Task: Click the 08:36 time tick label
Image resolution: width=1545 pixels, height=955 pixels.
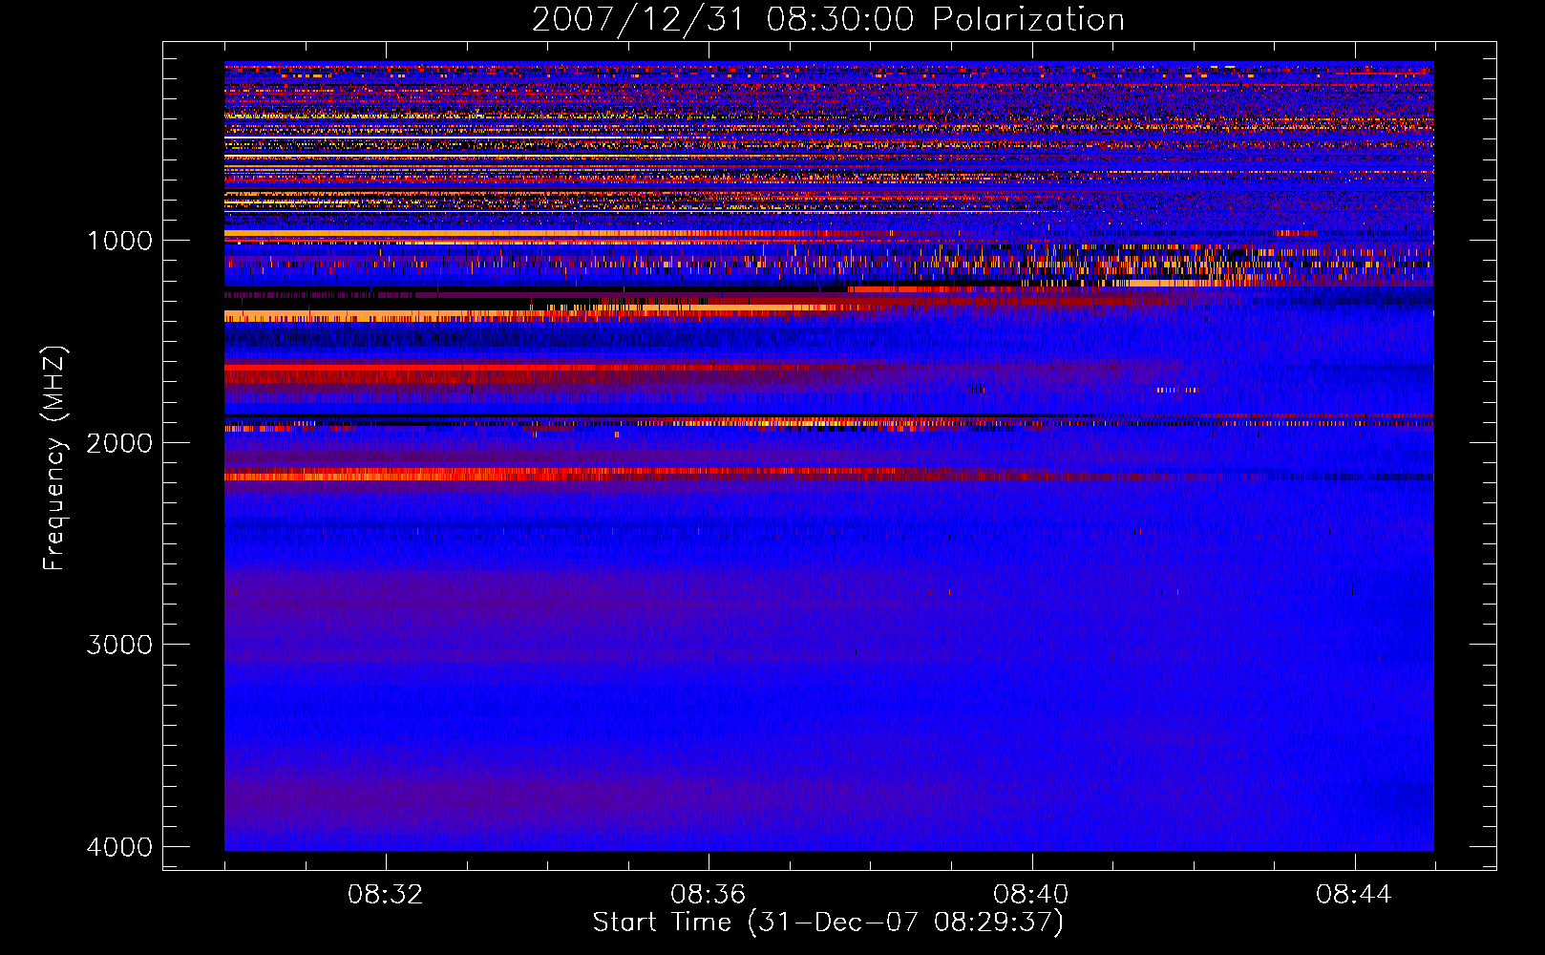Action: pos(709,895)
